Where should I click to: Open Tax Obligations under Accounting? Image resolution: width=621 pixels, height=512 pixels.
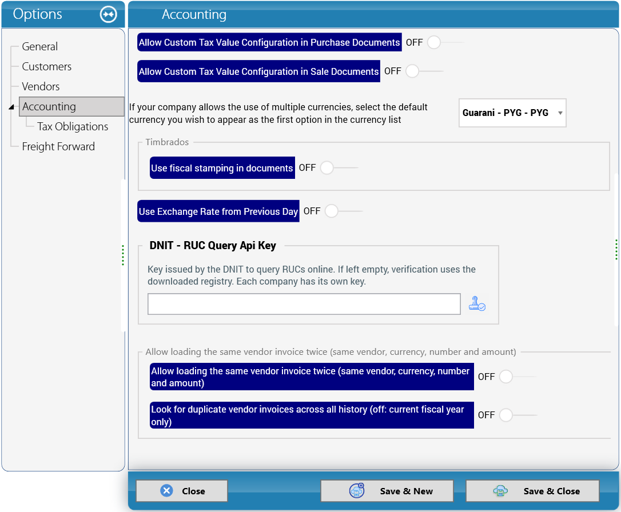point(73,127)
